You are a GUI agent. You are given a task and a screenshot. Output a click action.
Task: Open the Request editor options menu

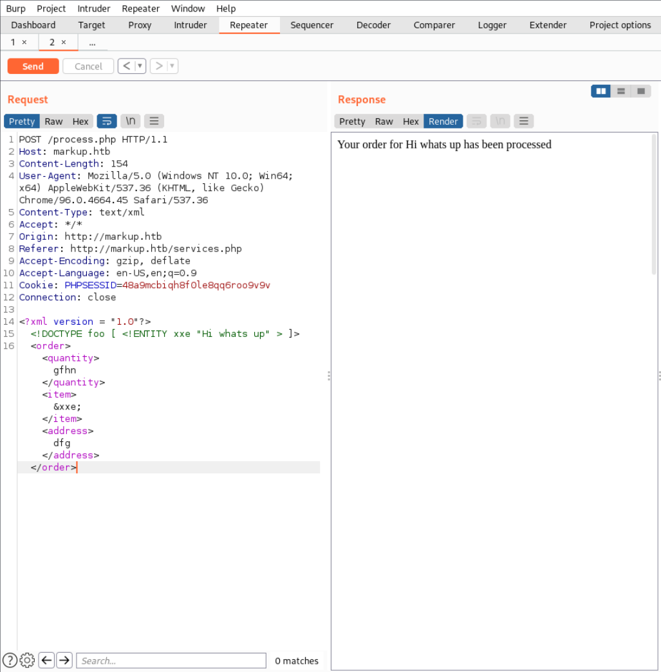(154, 122)
